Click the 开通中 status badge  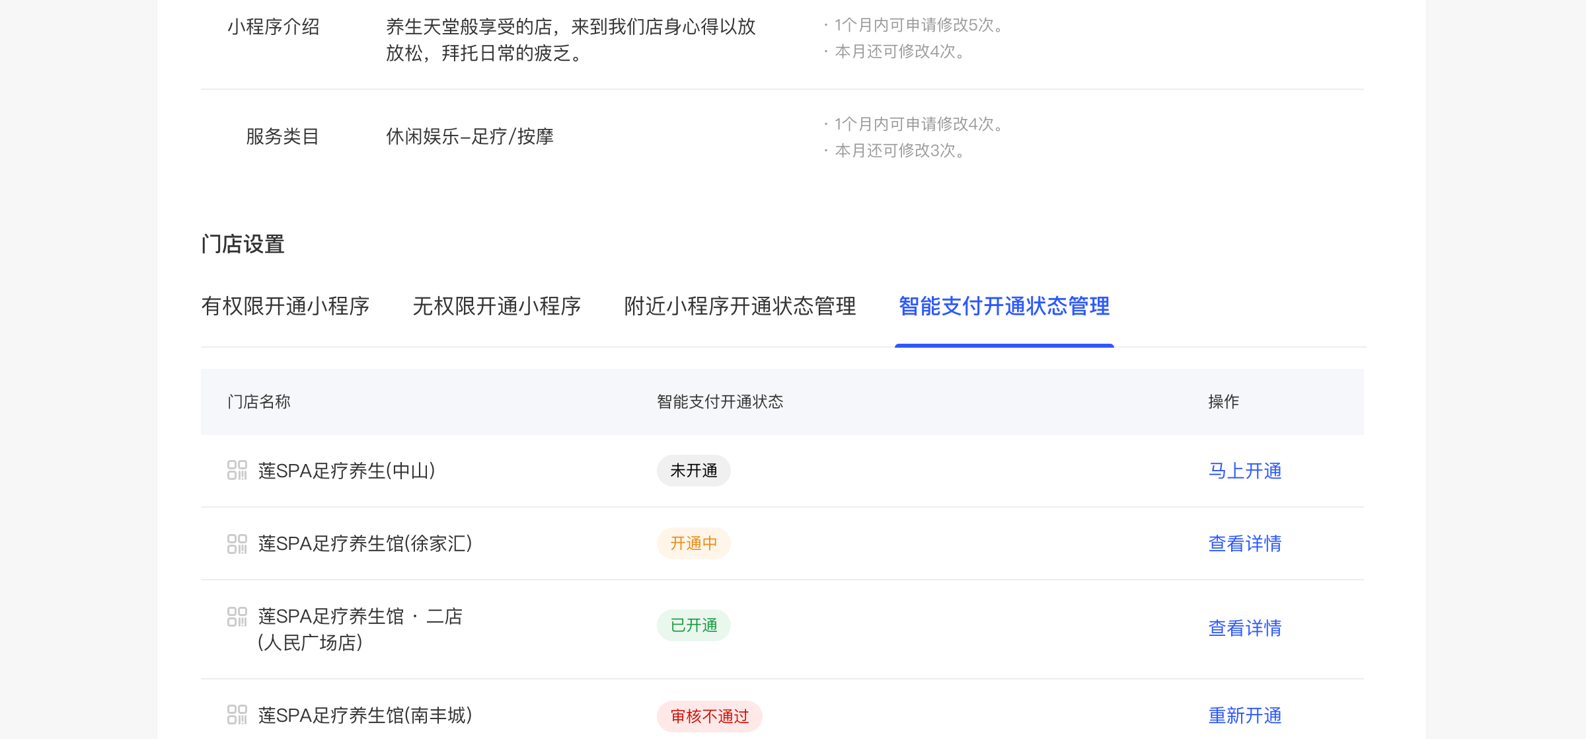point(693,543)
